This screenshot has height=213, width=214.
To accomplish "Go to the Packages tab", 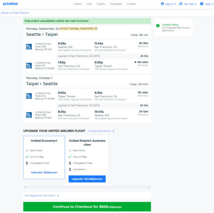I will [116, 4].
